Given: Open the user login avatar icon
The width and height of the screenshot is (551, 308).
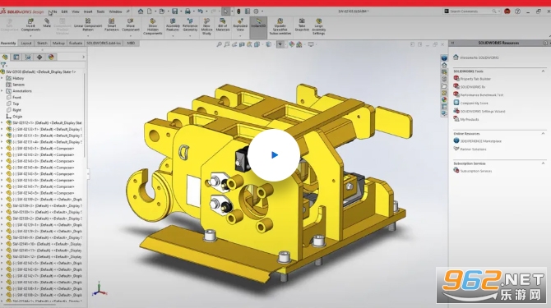Looking at the screenshot, I should [x=507, y=11].
